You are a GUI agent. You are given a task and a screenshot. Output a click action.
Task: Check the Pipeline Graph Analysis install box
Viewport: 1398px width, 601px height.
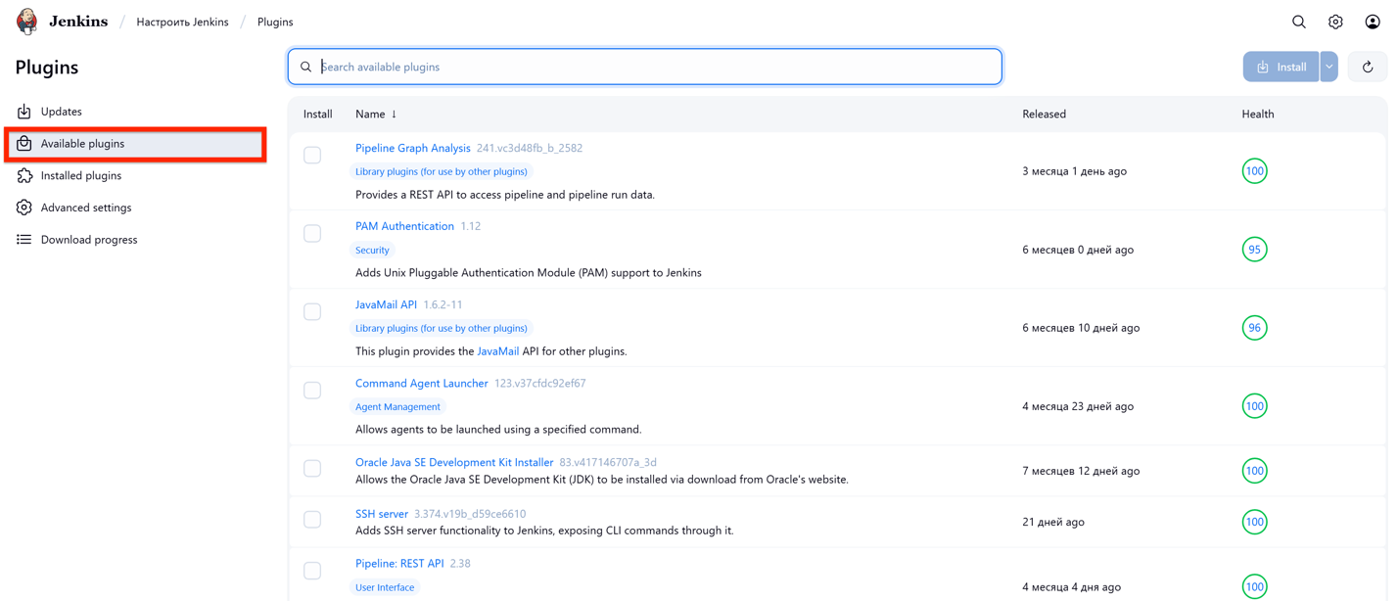(x=312, y=155)
